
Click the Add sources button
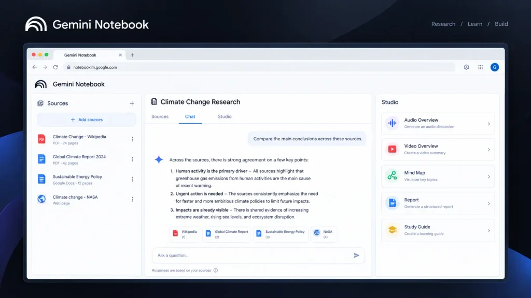coord(87,120)
